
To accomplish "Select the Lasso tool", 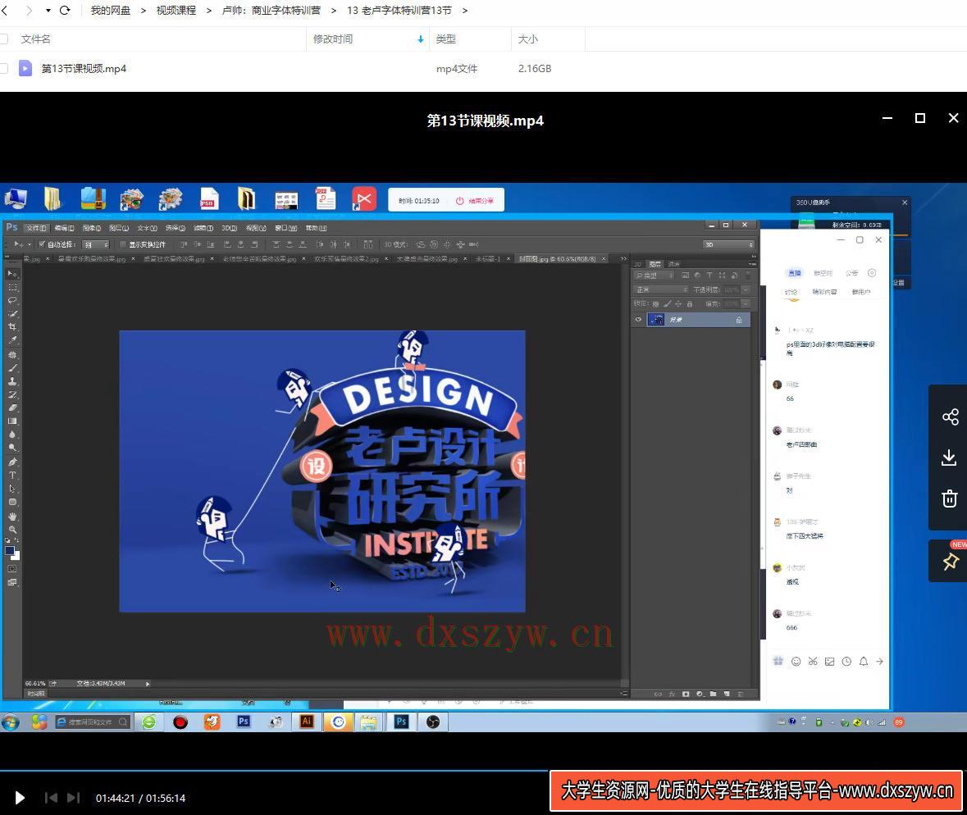I will point(12,300).
